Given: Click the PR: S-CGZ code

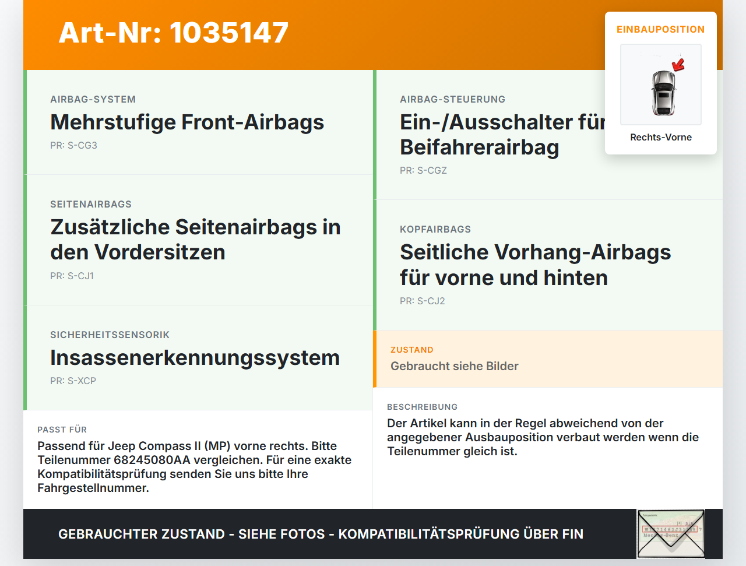Looking at the screenshot, I should tap(423, 171).
